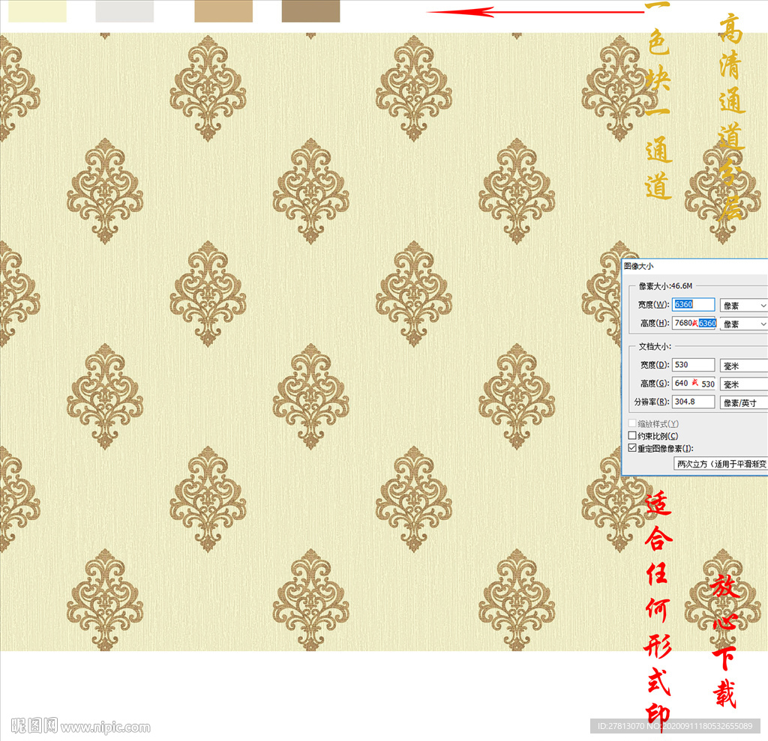Click the pixel width field showing 6360
The width and height of the screenshot is (768, 741).
coord(693,304)
